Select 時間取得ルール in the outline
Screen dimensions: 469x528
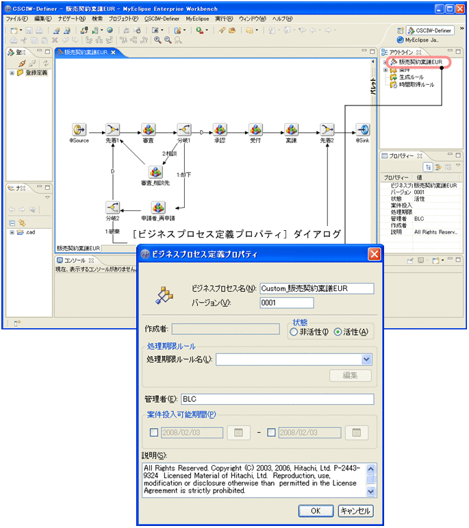pyautogui.click(x=416, y=85)
